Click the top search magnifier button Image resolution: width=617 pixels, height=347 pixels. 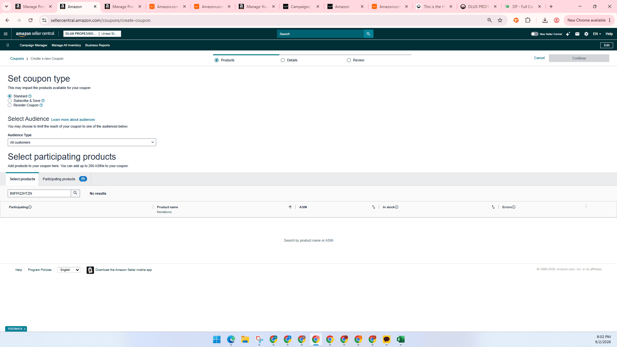point(368,34)
